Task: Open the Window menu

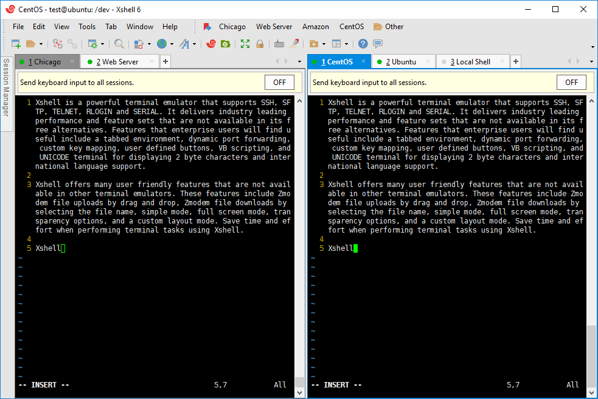Action: [x=139, y=27]
